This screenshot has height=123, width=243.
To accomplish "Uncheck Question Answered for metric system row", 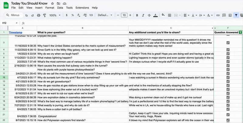I will (x=228, y=43).
